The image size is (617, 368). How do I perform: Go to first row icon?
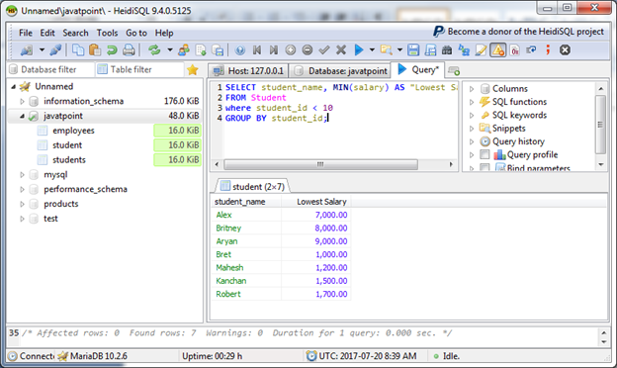257,50
